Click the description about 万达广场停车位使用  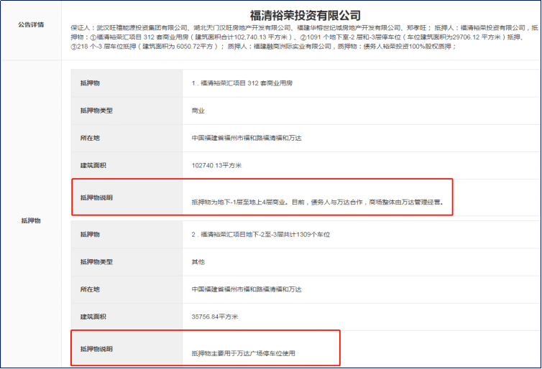pyautogui.click(x=243, y=353)
